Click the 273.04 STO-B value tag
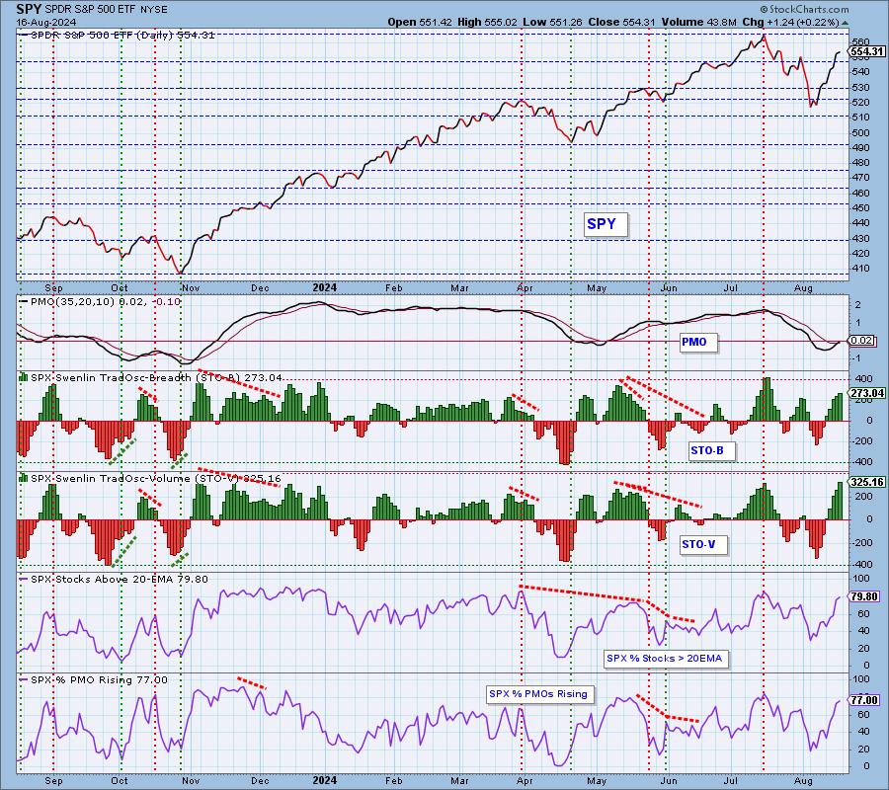 867,393
